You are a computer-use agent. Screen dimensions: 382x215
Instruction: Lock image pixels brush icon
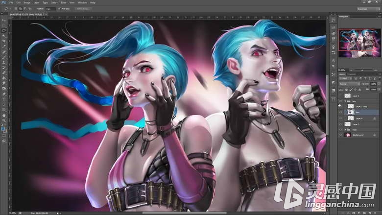click(x=351, y=90)
